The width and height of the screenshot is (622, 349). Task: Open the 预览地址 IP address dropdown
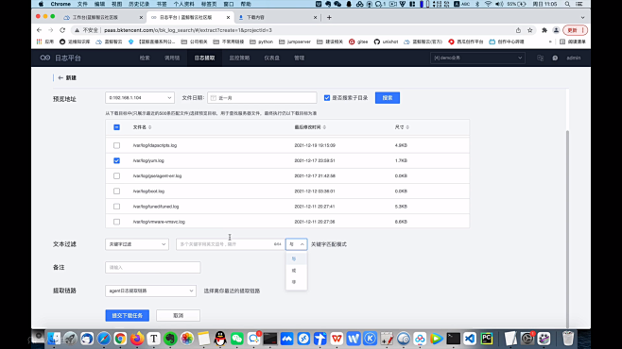click(x=140, y=98)
